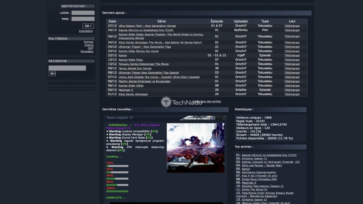The height and width of the screenshot is (204, 363).
Task: Open Gintama (saison 1) in Top animes
Action: [x=254, y=158]
